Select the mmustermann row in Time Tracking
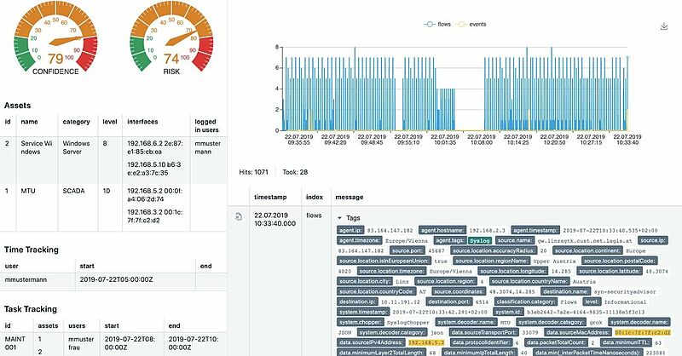The image size is (682, 356). (113, 279)
